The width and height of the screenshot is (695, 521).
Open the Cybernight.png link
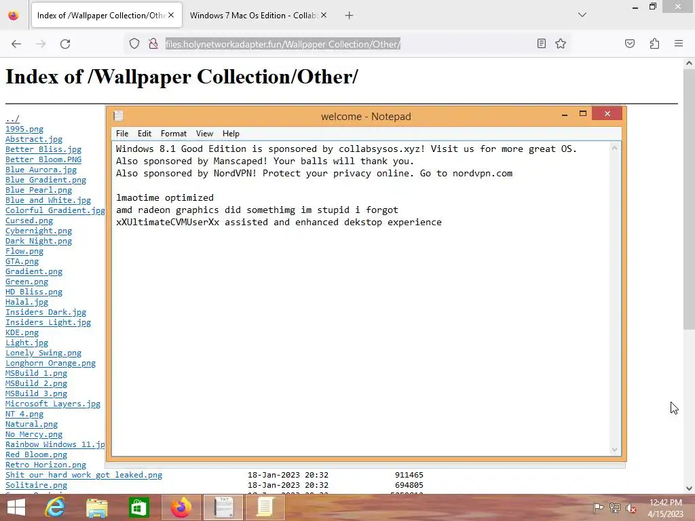pos(39,231)
